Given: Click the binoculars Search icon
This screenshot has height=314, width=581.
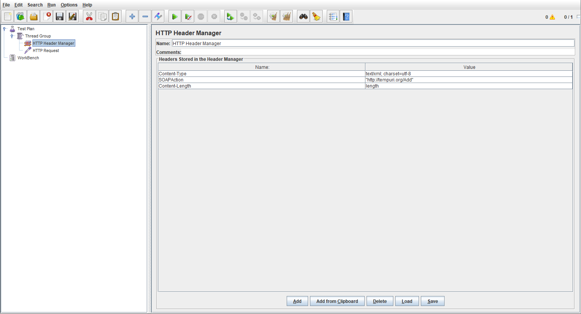Looking at the screenshot, I should click(303, 16).
